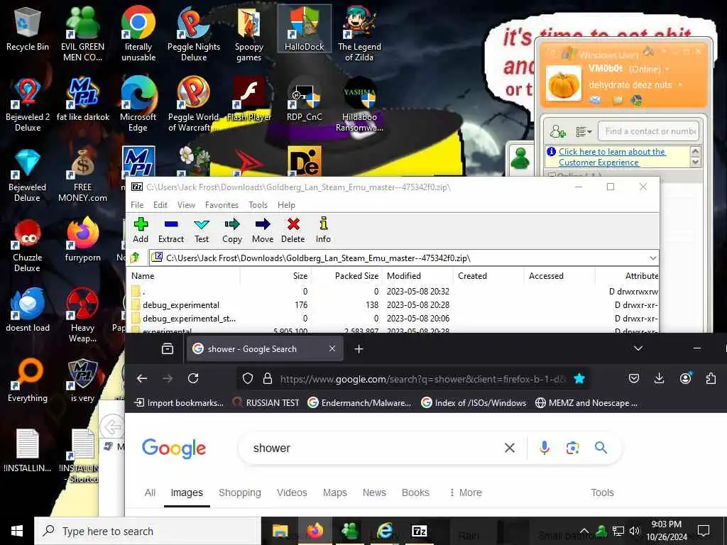
Task: Click Copy in the 7-Zip toolbar
Action: (x=232, y=231)
